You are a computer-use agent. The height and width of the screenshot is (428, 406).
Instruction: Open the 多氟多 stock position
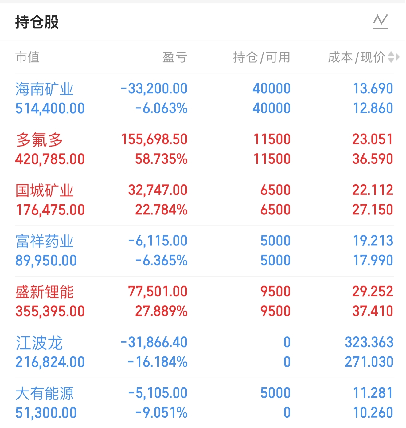(204, 149)
